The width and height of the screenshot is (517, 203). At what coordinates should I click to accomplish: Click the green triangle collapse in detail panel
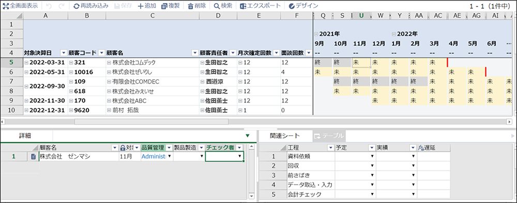pyautogui.click(x=248, y=136)
